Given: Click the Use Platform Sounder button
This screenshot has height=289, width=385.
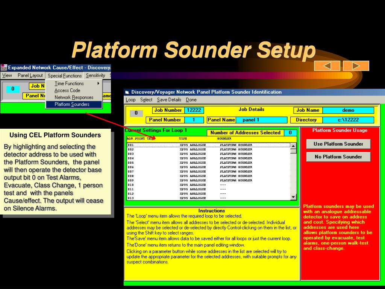Looking at the screenshot, I should [338, 144].
